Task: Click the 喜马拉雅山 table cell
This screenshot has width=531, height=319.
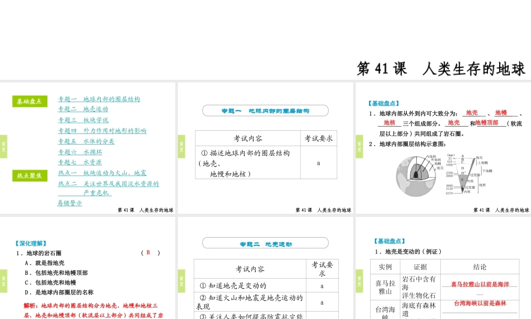Action: [x=385, y=287]
